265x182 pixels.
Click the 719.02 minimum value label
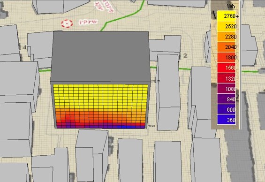[151, 126]
